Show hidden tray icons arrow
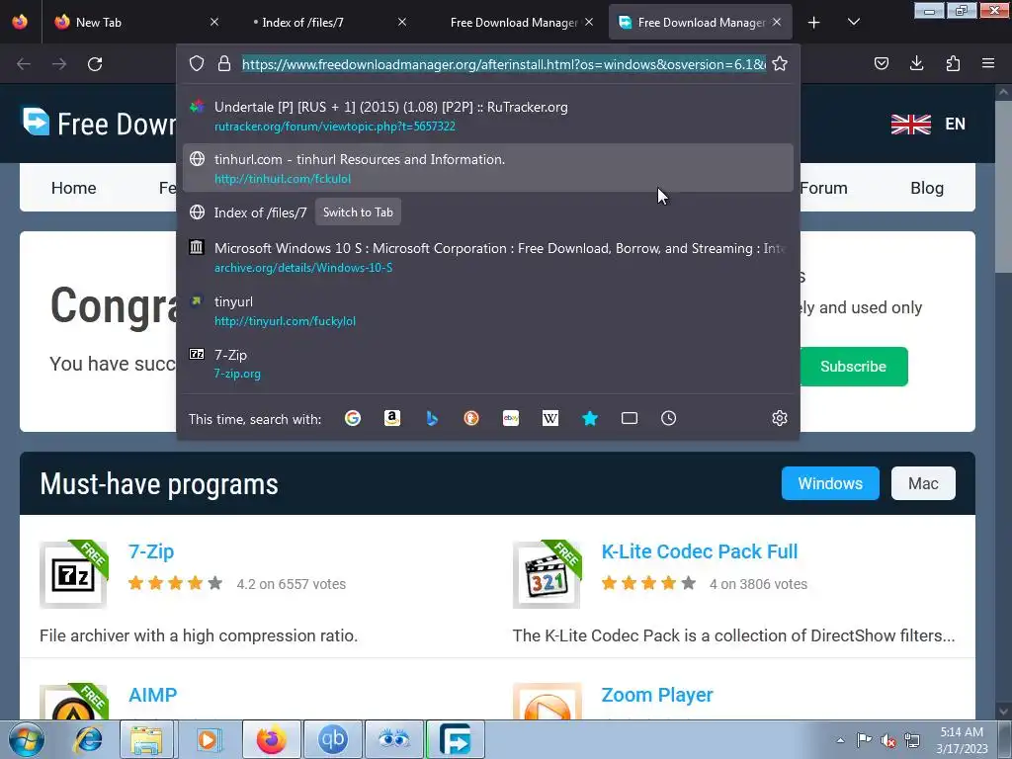The height and width of the screenshot is (759, 1012). [840, 740]
